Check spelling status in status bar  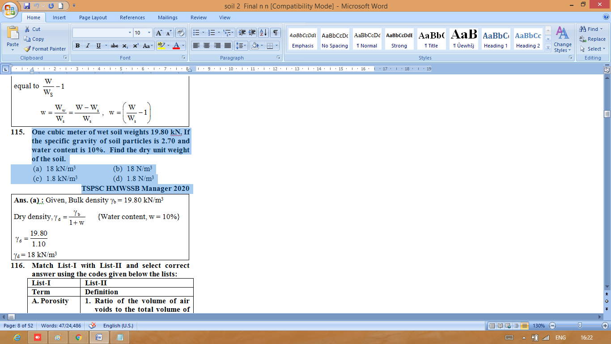(x=93, y=326)
